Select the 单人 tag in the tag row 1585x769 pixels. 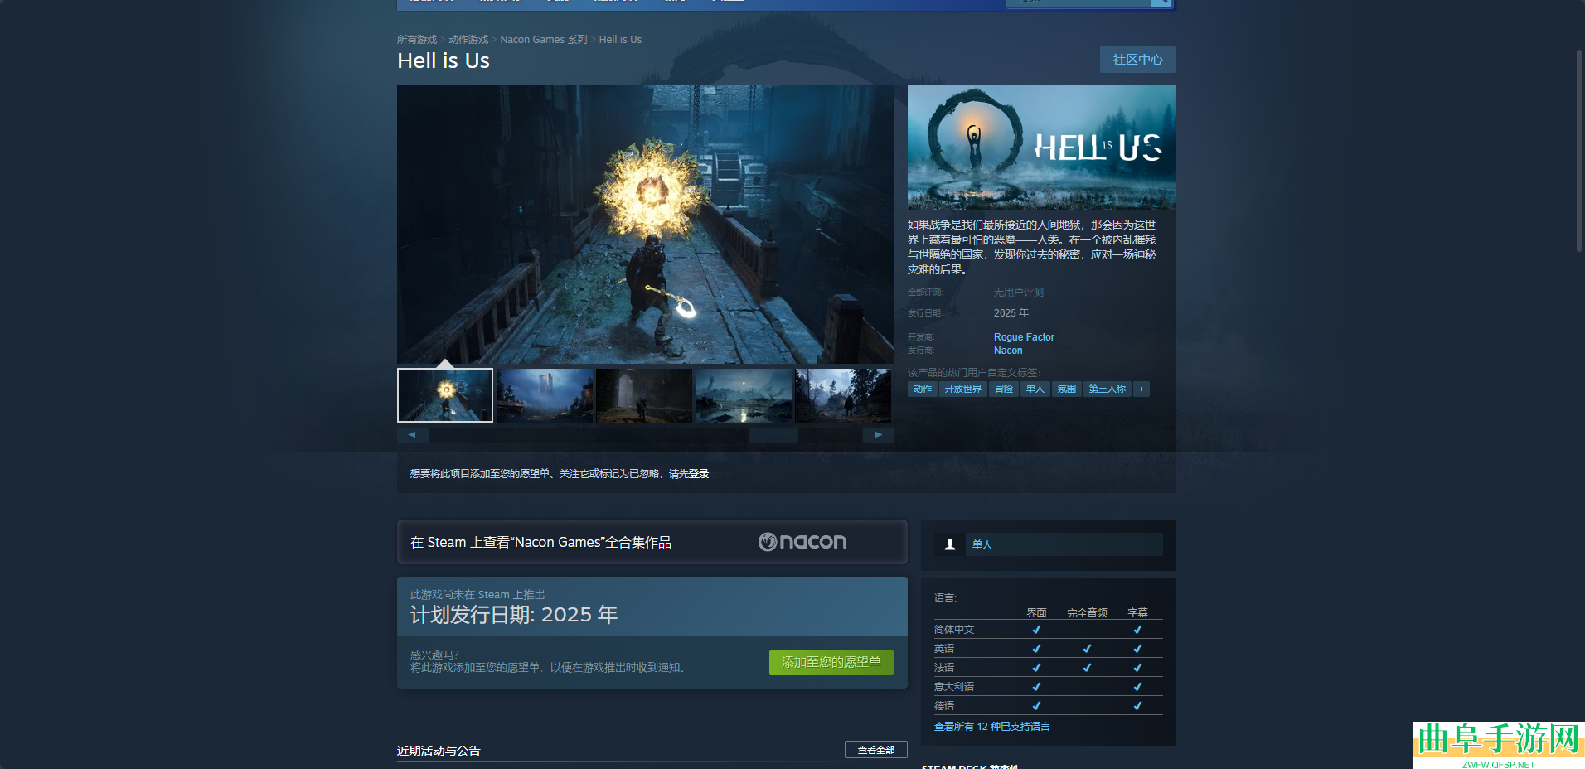[1035, 389]
